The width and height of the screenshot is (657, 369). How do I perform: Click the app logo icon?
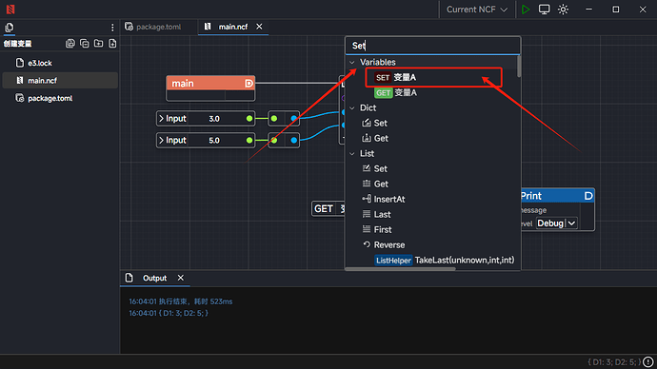coord(10,10)
